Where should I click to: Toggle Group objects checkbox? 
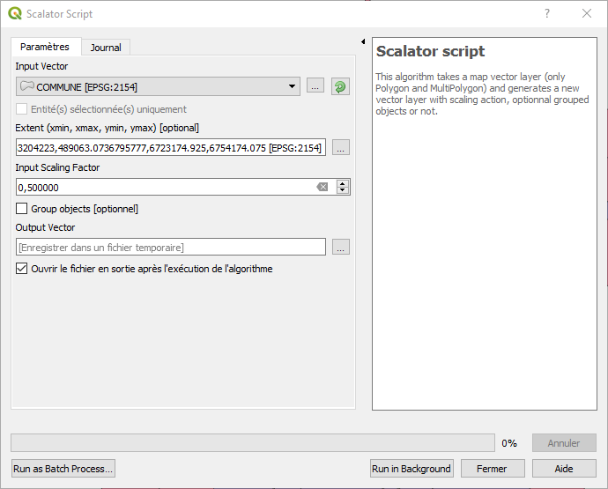point(22,209)
